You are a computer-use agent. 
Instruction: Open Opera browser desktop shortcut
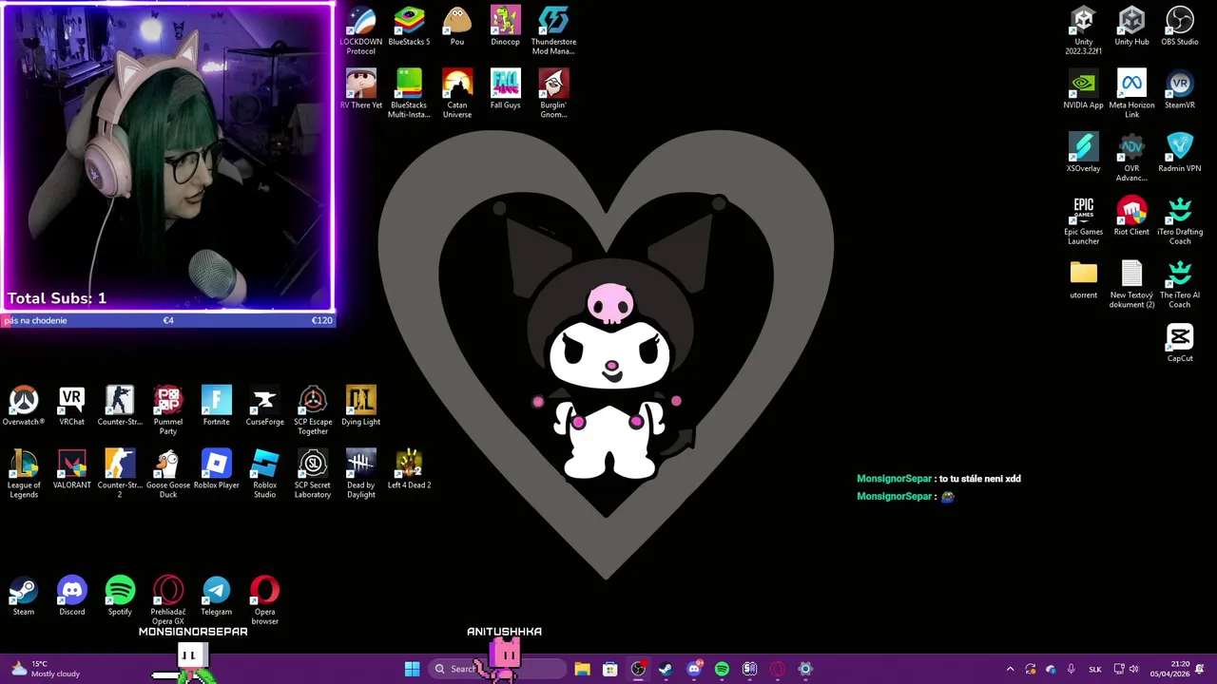264,600
